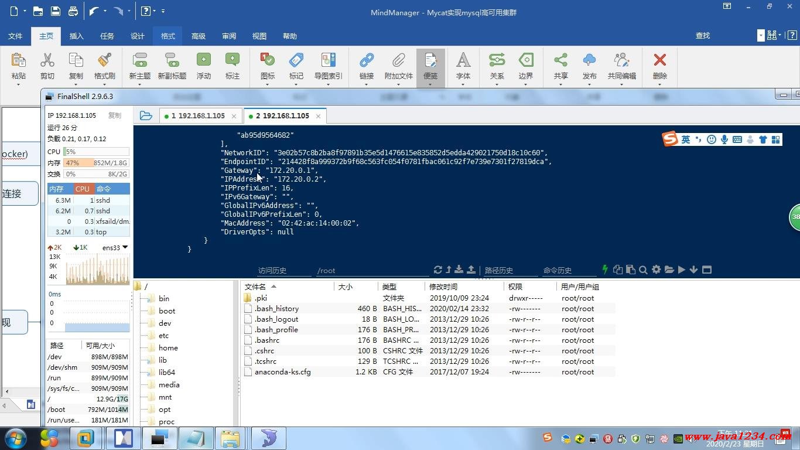Screen dimensions: 800x450
Task: Sort processes by the CPU header
Action: click(83, 189)
